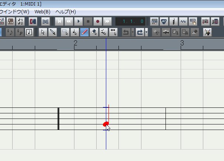The width and height of the screenshot is (224, 161).
Task: Click the piano keyboard input tool
Action: coord(114,32)
